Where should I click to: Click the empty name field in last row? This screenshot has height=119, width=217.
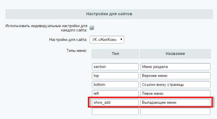(x=175, y=112)
